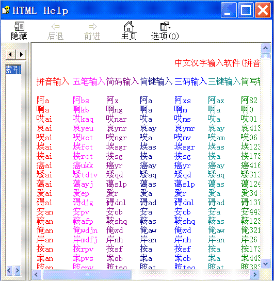Click the entry 矮tdtv

pyautogui.click(x=85, y=175)
